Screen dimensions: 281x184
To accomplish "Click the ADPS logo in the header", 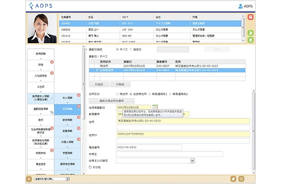I will coord(41,6).
